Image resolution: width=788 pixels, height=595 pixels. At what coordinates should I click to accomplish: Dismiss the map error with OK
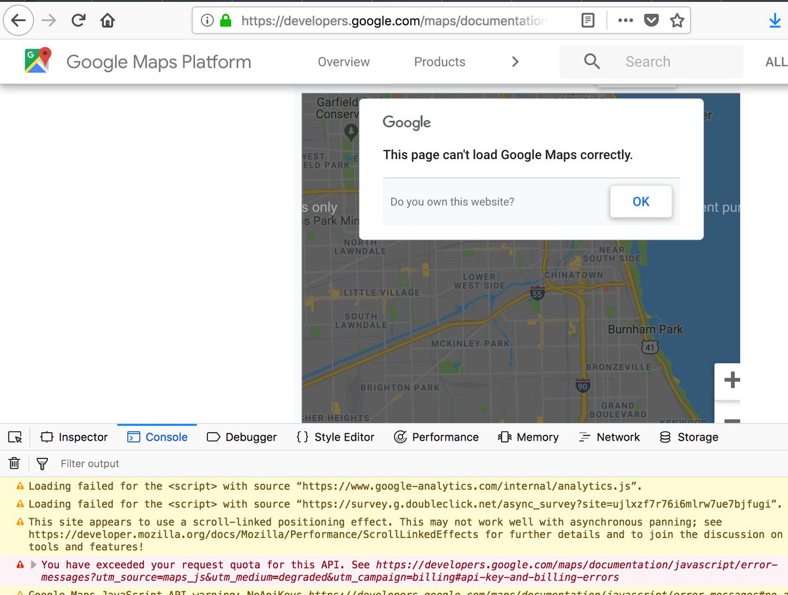pos(641,202)
